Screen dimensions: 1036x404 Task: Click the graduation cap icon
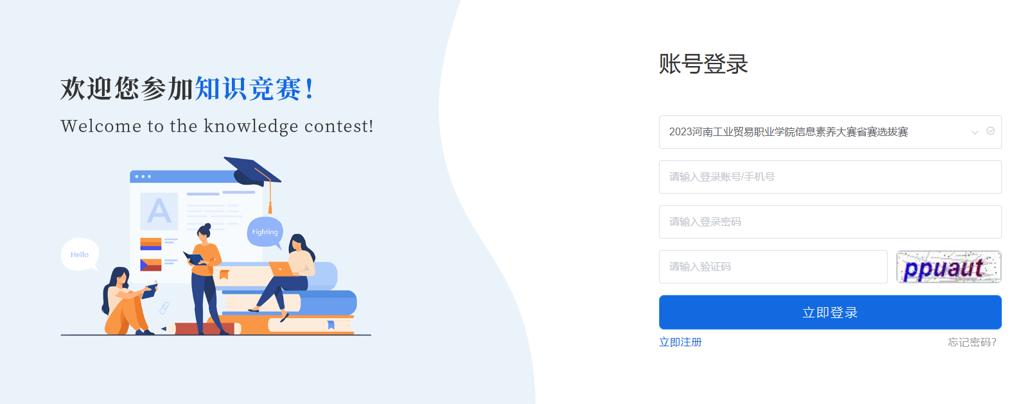tap(251, 170)
